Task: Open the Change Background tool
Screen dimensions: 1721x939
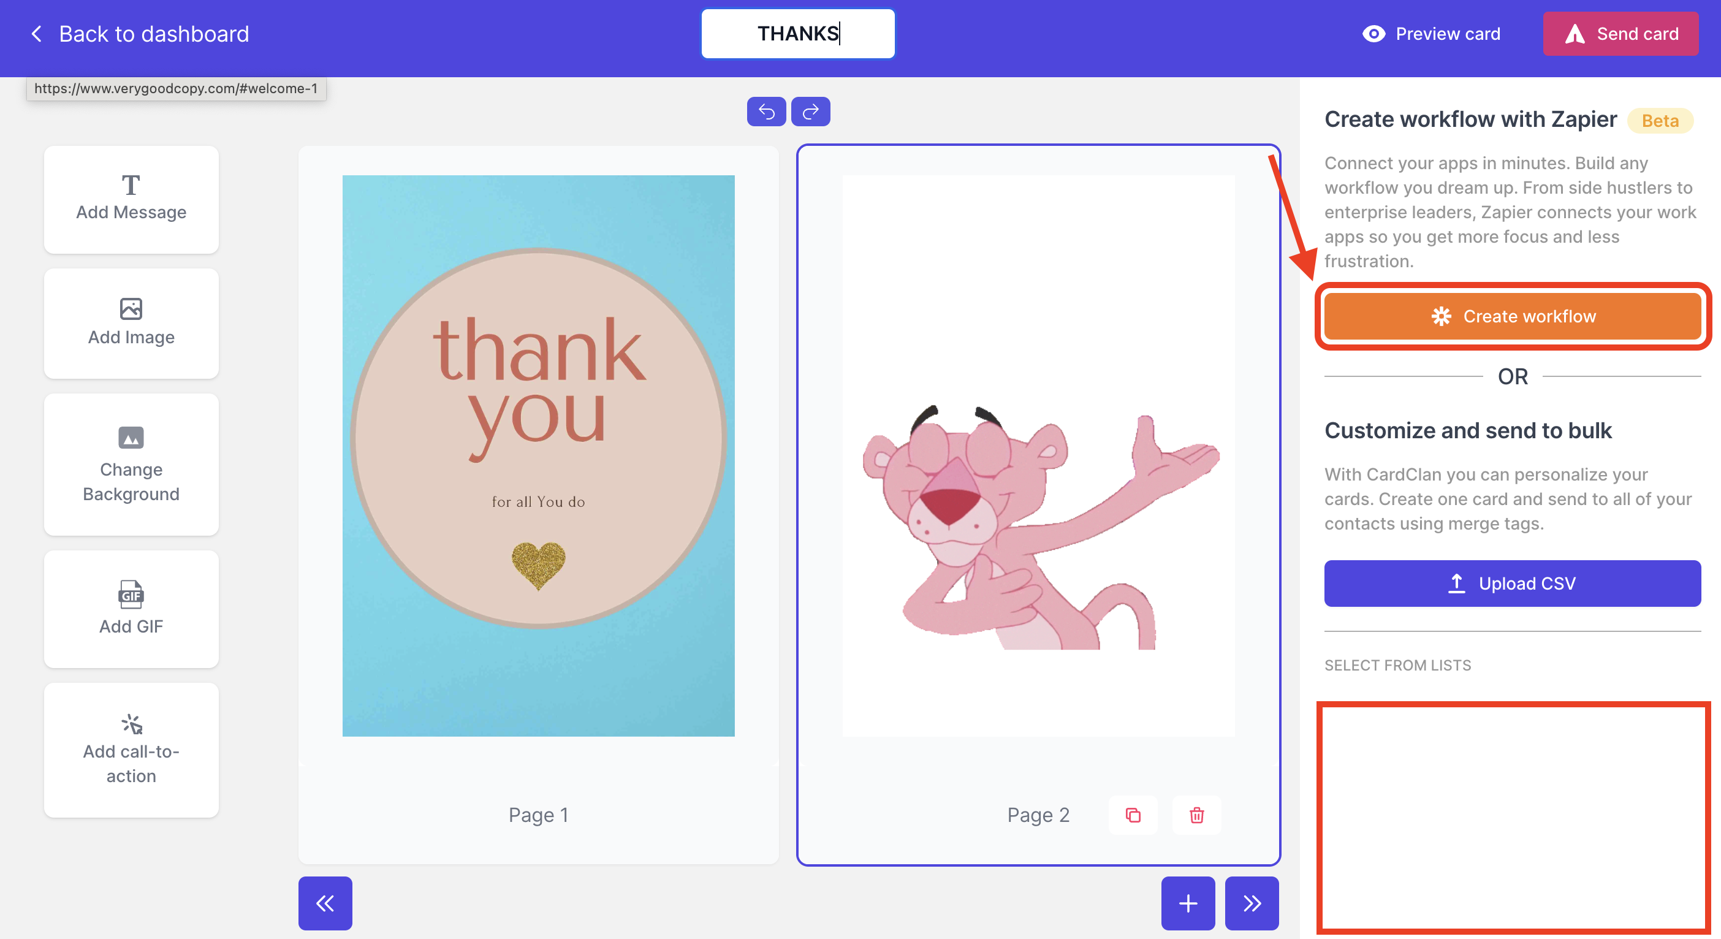Action: (x=131, y=465)
